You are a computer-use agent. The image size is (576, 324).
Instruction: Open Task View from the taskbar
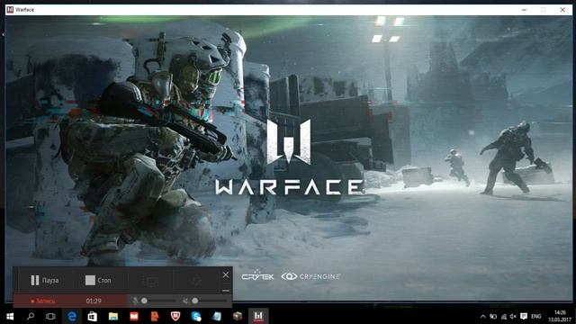(50, 316)
